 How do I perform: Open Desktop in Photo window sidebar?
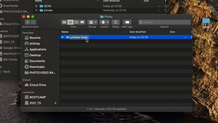click(x=35, y=55)
